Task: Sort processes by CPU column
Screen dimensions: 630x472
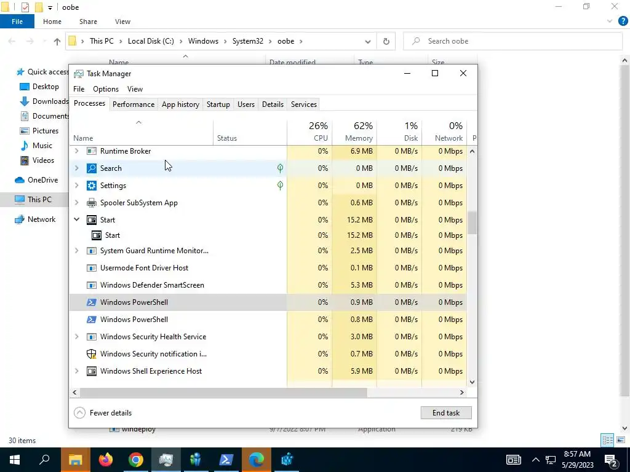Action: pos(310,132)
